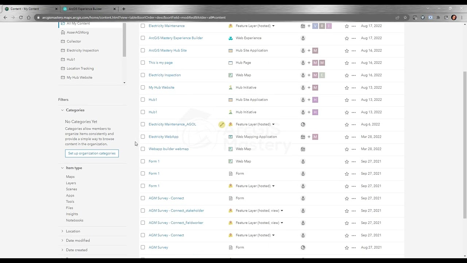
Task: Open more options for AGM Survey row
Action: click(354, 248)
